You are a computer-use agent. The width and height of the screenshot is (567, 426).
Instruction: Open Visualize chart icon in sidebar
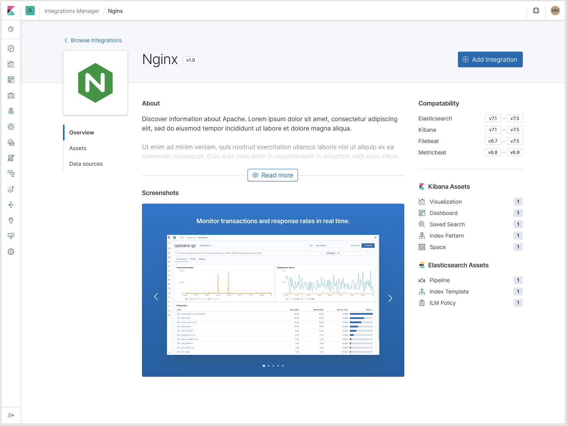click(11, 64)
